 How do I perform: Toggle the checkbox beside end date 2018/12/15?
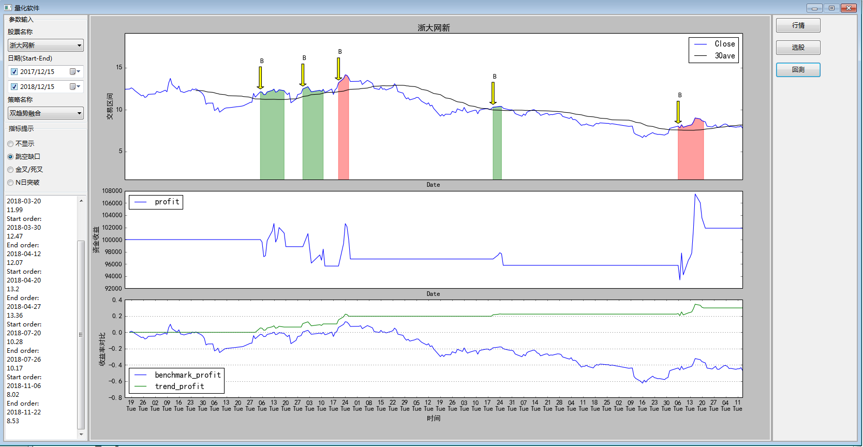tap(14, 87)
